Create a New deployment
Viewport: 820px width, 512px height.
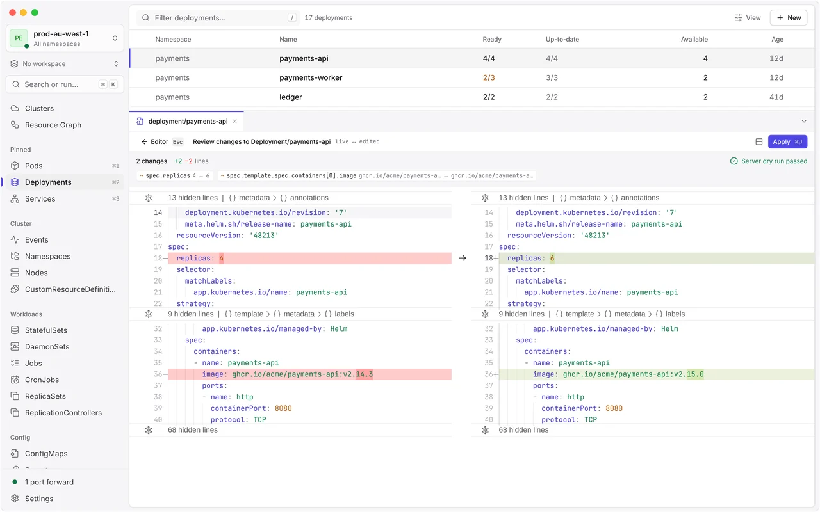(x=789, y=18)
